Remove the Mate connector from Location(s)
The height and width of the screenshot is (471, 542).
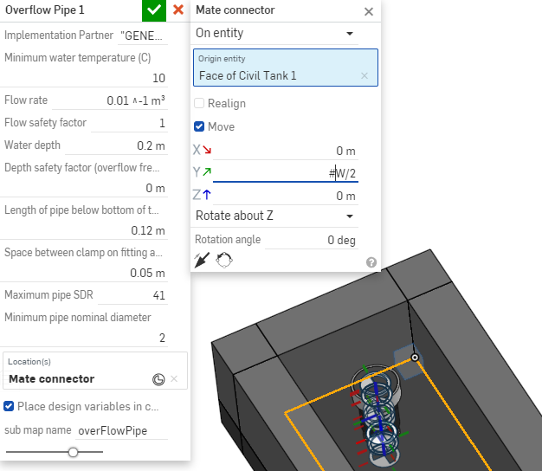pos(174,379)
